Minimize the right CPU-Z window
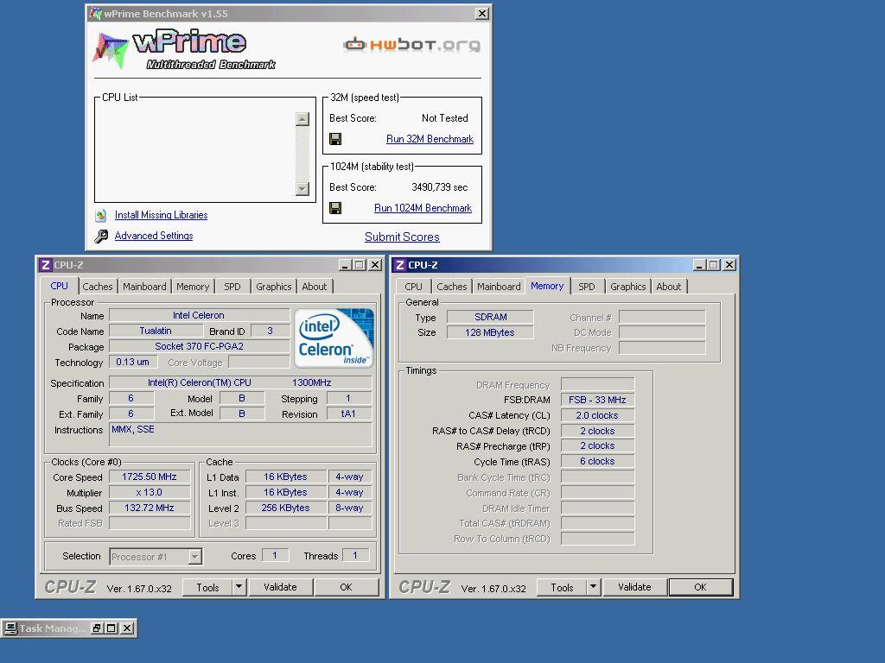 (700, 265)
